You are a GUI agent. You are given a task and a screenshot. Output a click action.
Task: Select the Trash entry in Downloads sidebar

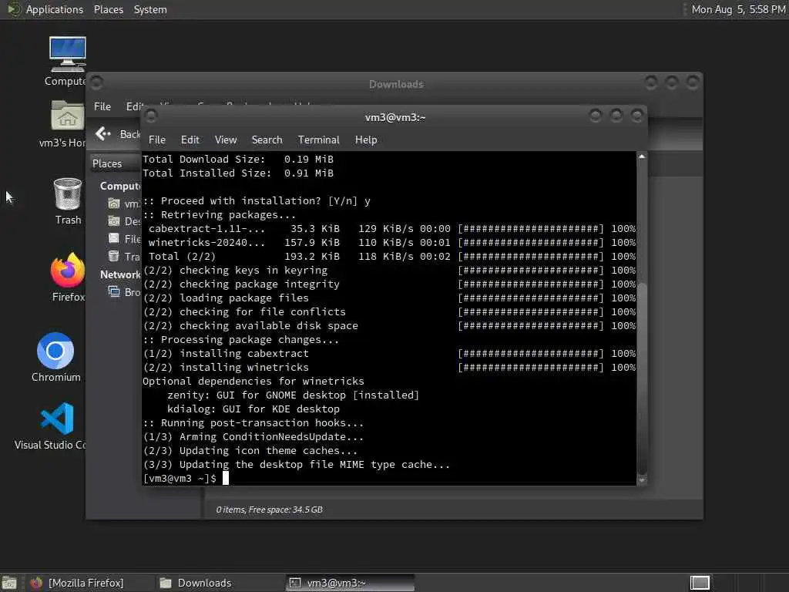[124, 256]
